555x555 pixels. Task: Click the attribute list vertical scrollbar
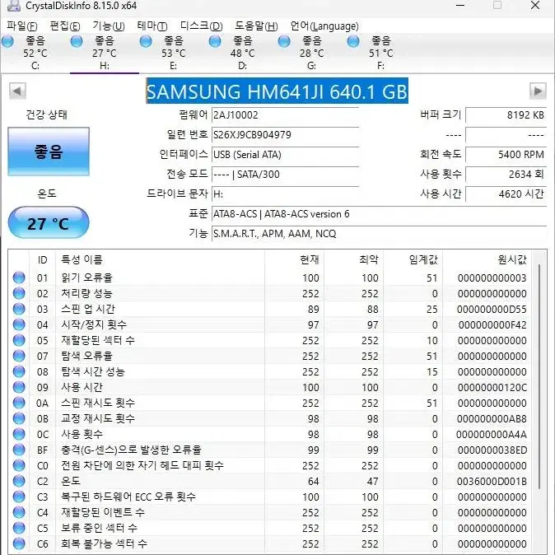click(539, 375)
